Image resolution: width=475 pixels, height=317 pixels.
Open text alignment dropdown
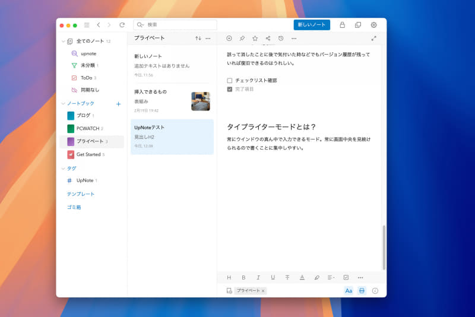tap(331, 277)
